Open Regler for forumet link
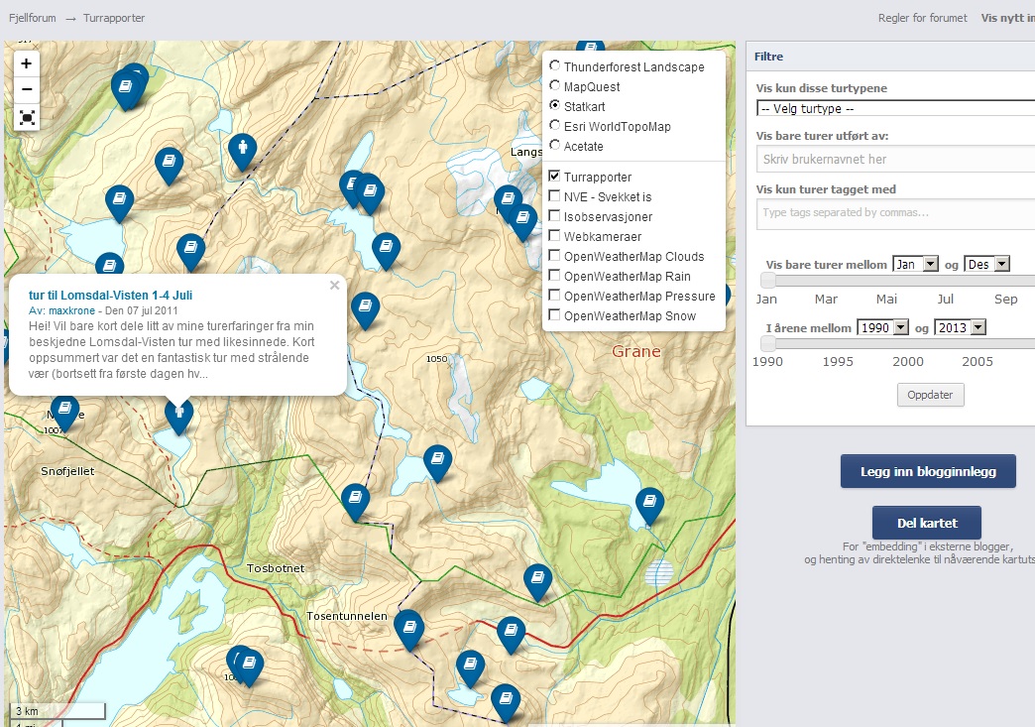1035x727 pixels. [922, 18]
